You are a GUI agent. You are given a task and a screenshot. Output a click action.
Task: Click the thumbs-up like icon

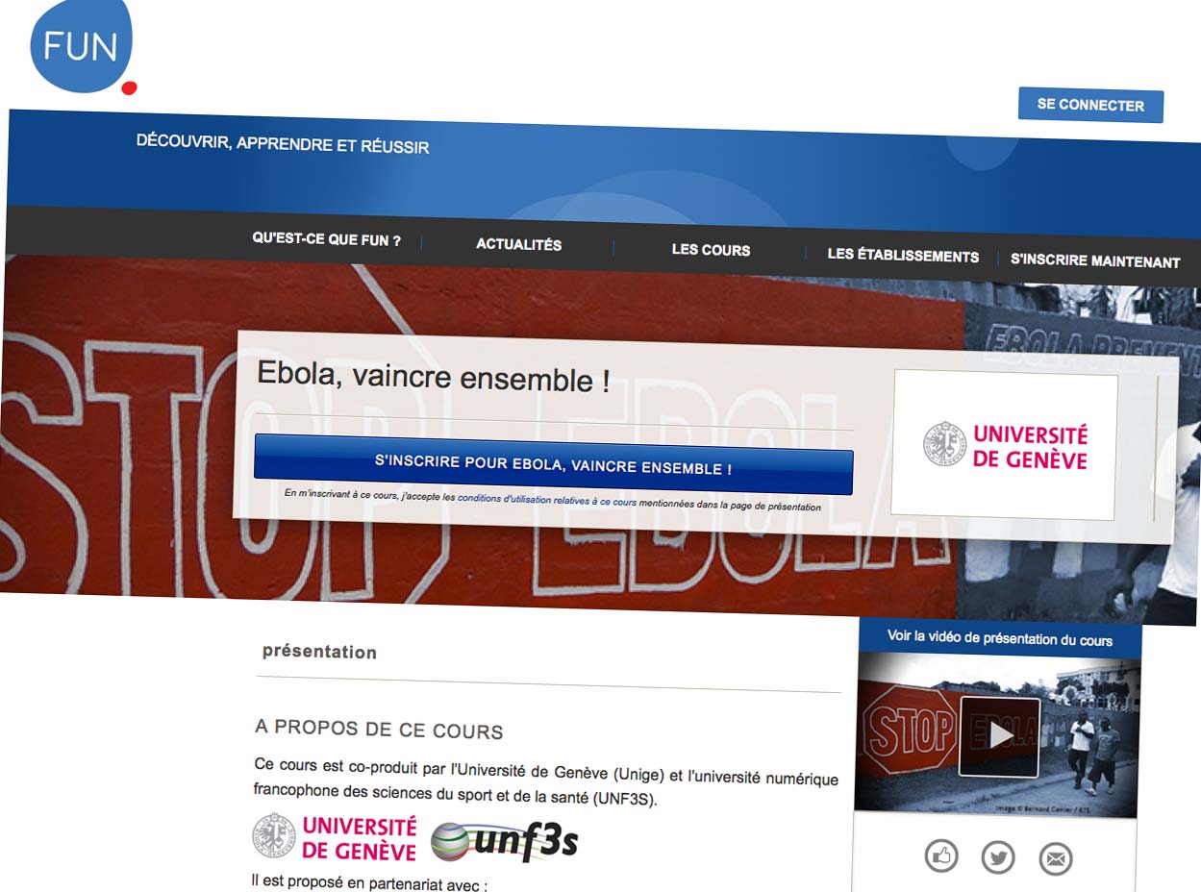click(940, 855)
